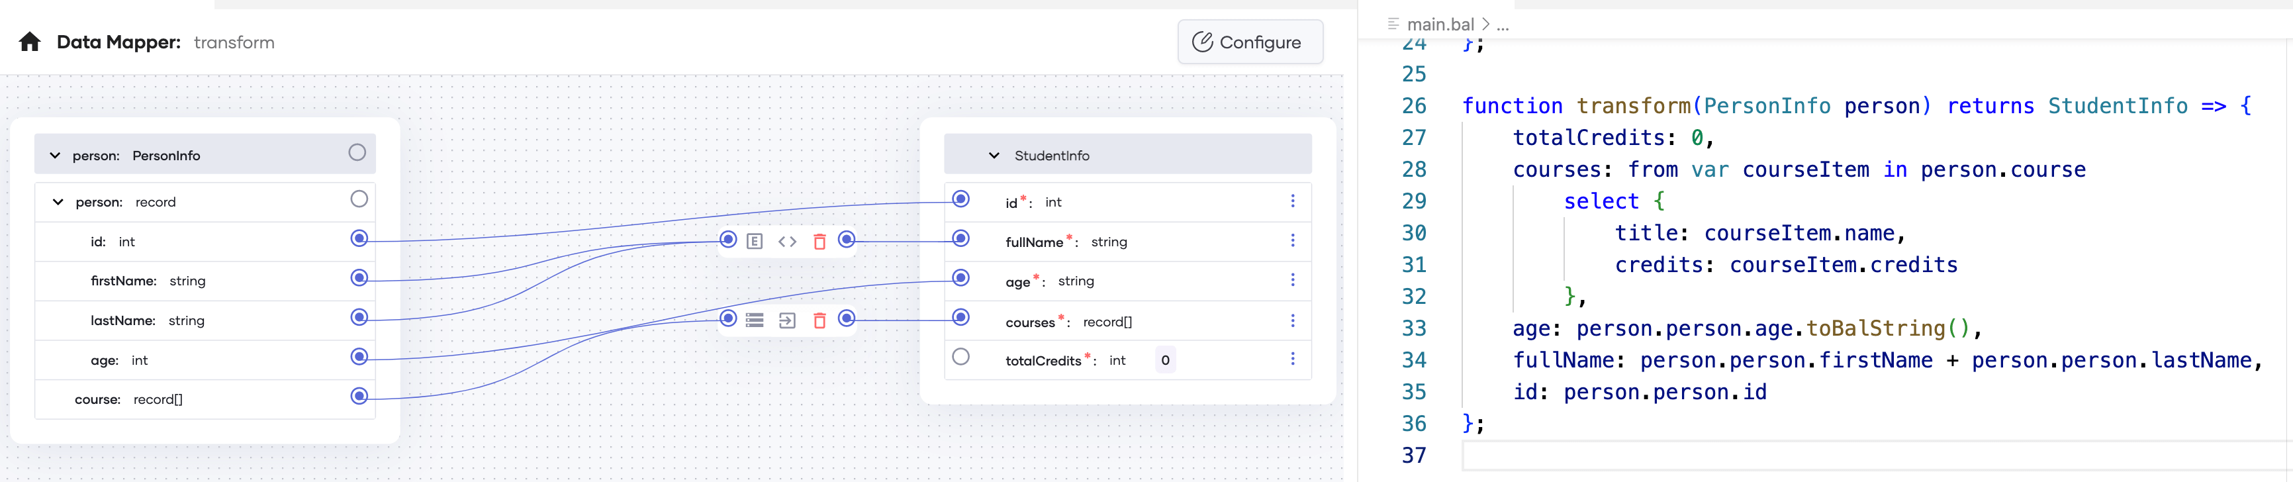
Task: Select the source port of id: int
Action: click(359, 239)
